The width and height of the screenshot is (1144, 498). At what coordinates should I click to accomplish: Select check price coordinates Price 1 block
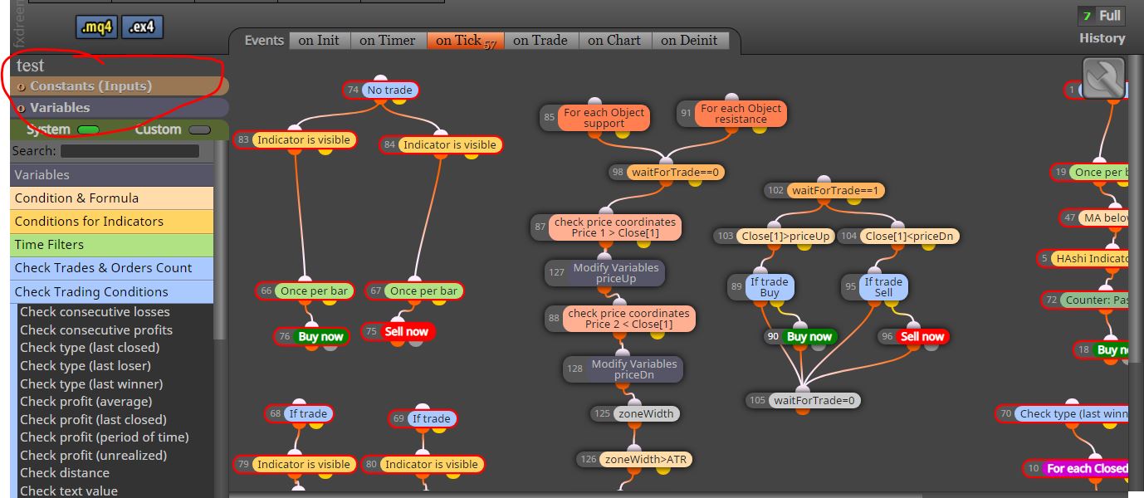(x=606, y=227)
